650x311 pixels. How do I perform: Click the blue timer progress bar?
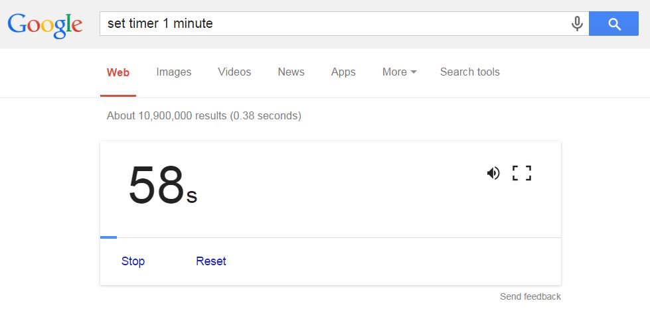coord(109,237)
